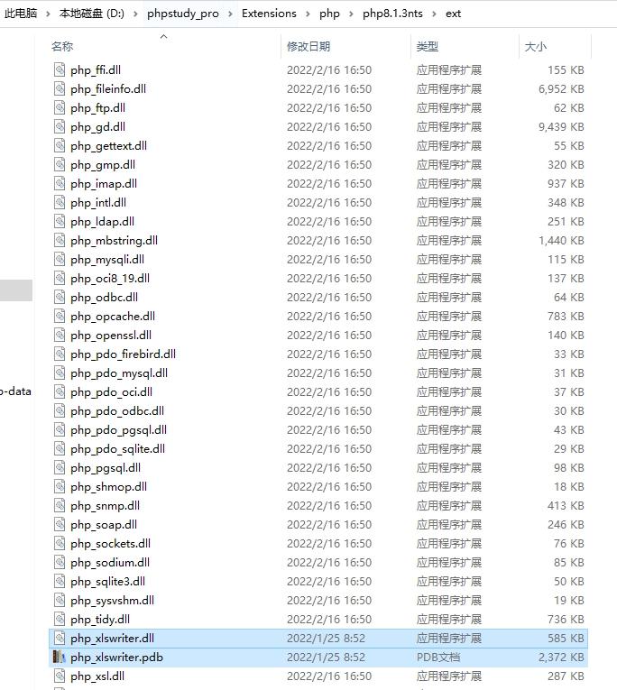
Task: Click the php_ffi.dll file icon
Action: [x=60, y=69]
